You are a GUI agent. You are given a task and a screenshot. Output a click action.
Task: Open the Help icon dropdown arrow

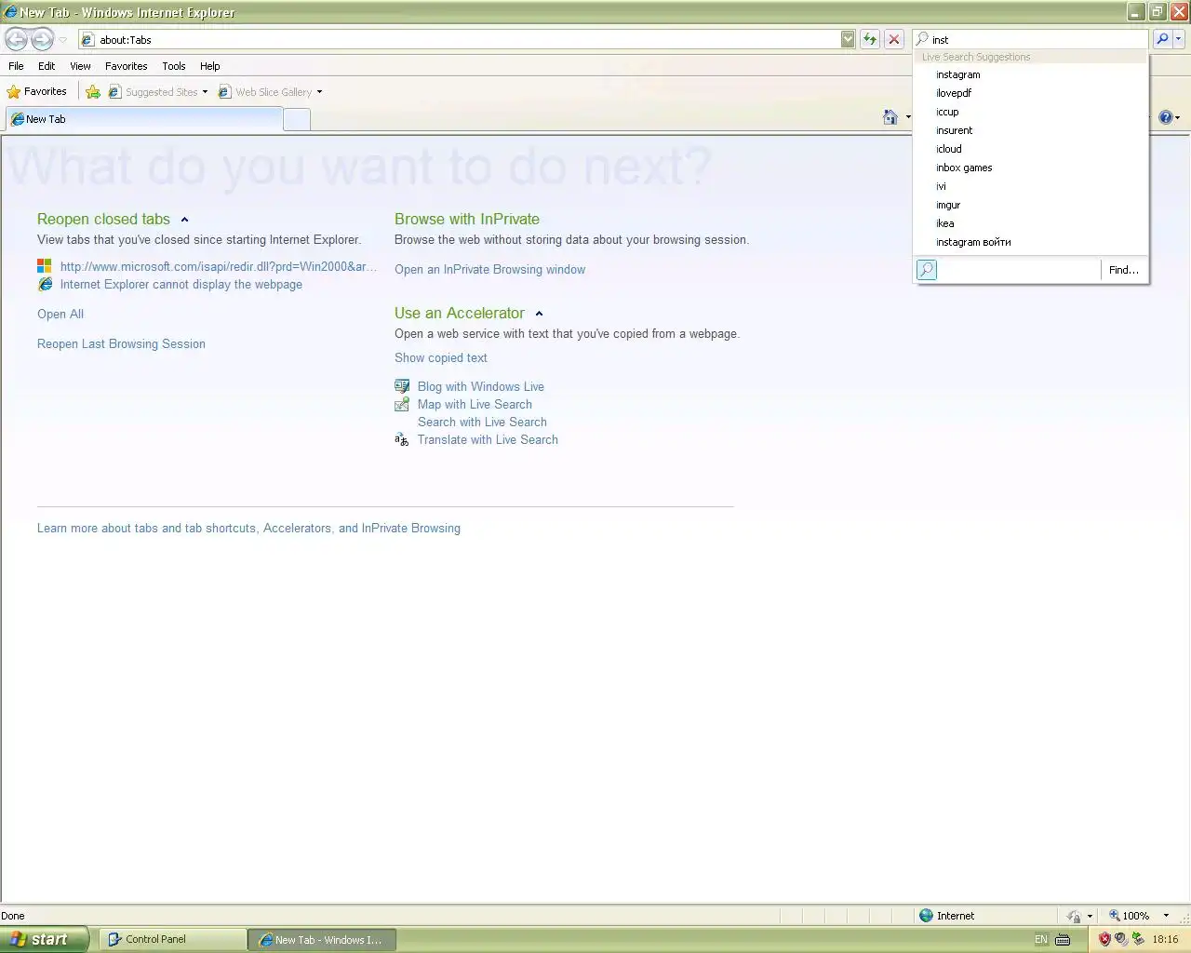1178,118
